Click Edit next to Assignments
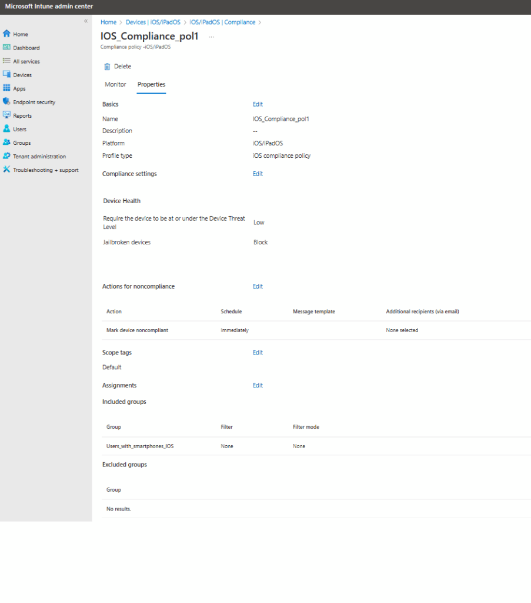This screenshot has height=603, width=531. pos(258,385)
